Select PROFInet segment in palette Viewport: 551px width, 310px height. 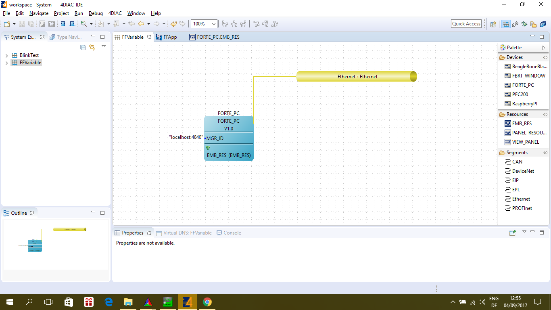pyautogui.click(x=518, y=208)
